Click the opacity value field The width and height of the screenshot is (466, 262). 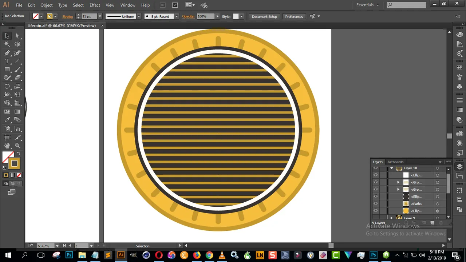(206, 16)
